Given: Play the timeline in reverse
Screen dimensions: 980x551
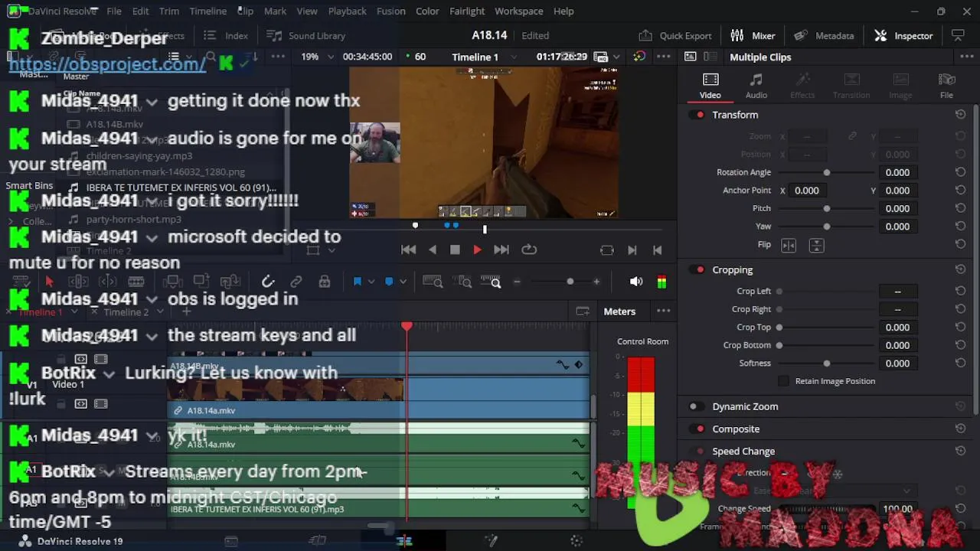Looking at the screenshot, I should pos(433,249).
